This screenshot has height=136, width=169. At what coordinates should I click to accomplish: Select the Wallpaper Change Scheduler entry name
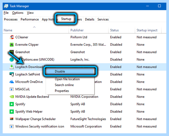click(x=35, y=119)
